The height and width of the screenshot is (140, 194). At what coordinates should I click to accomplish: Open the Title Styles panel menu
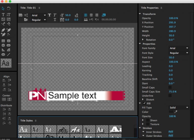[36, 121]
